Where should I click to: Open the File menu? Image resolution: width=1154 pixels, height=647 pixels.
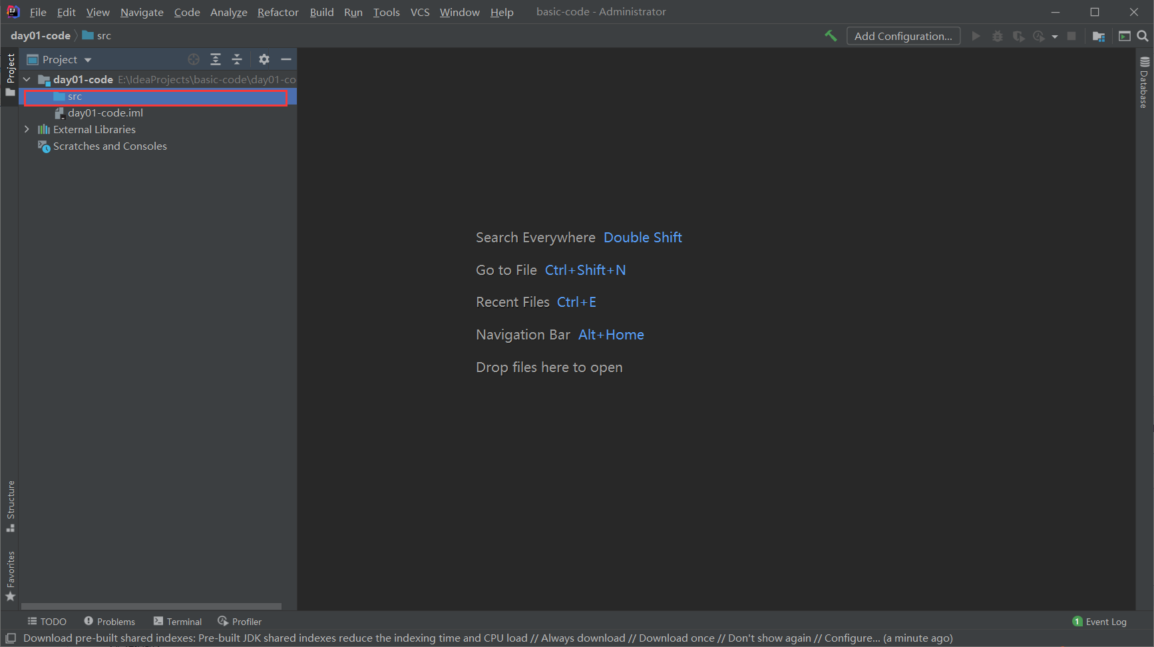[x=38, y=12]
